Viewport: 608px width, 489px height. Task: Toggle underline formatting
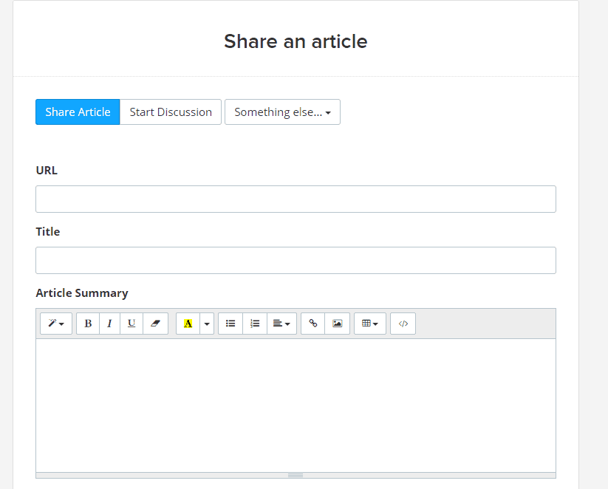click(131, 324)
